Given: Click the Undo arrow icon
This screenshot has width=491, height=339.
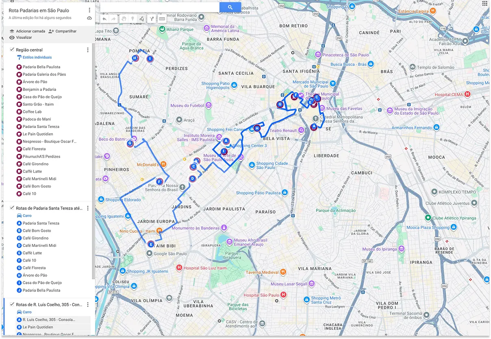Looking at the screenshot, I should pos(105,19).
